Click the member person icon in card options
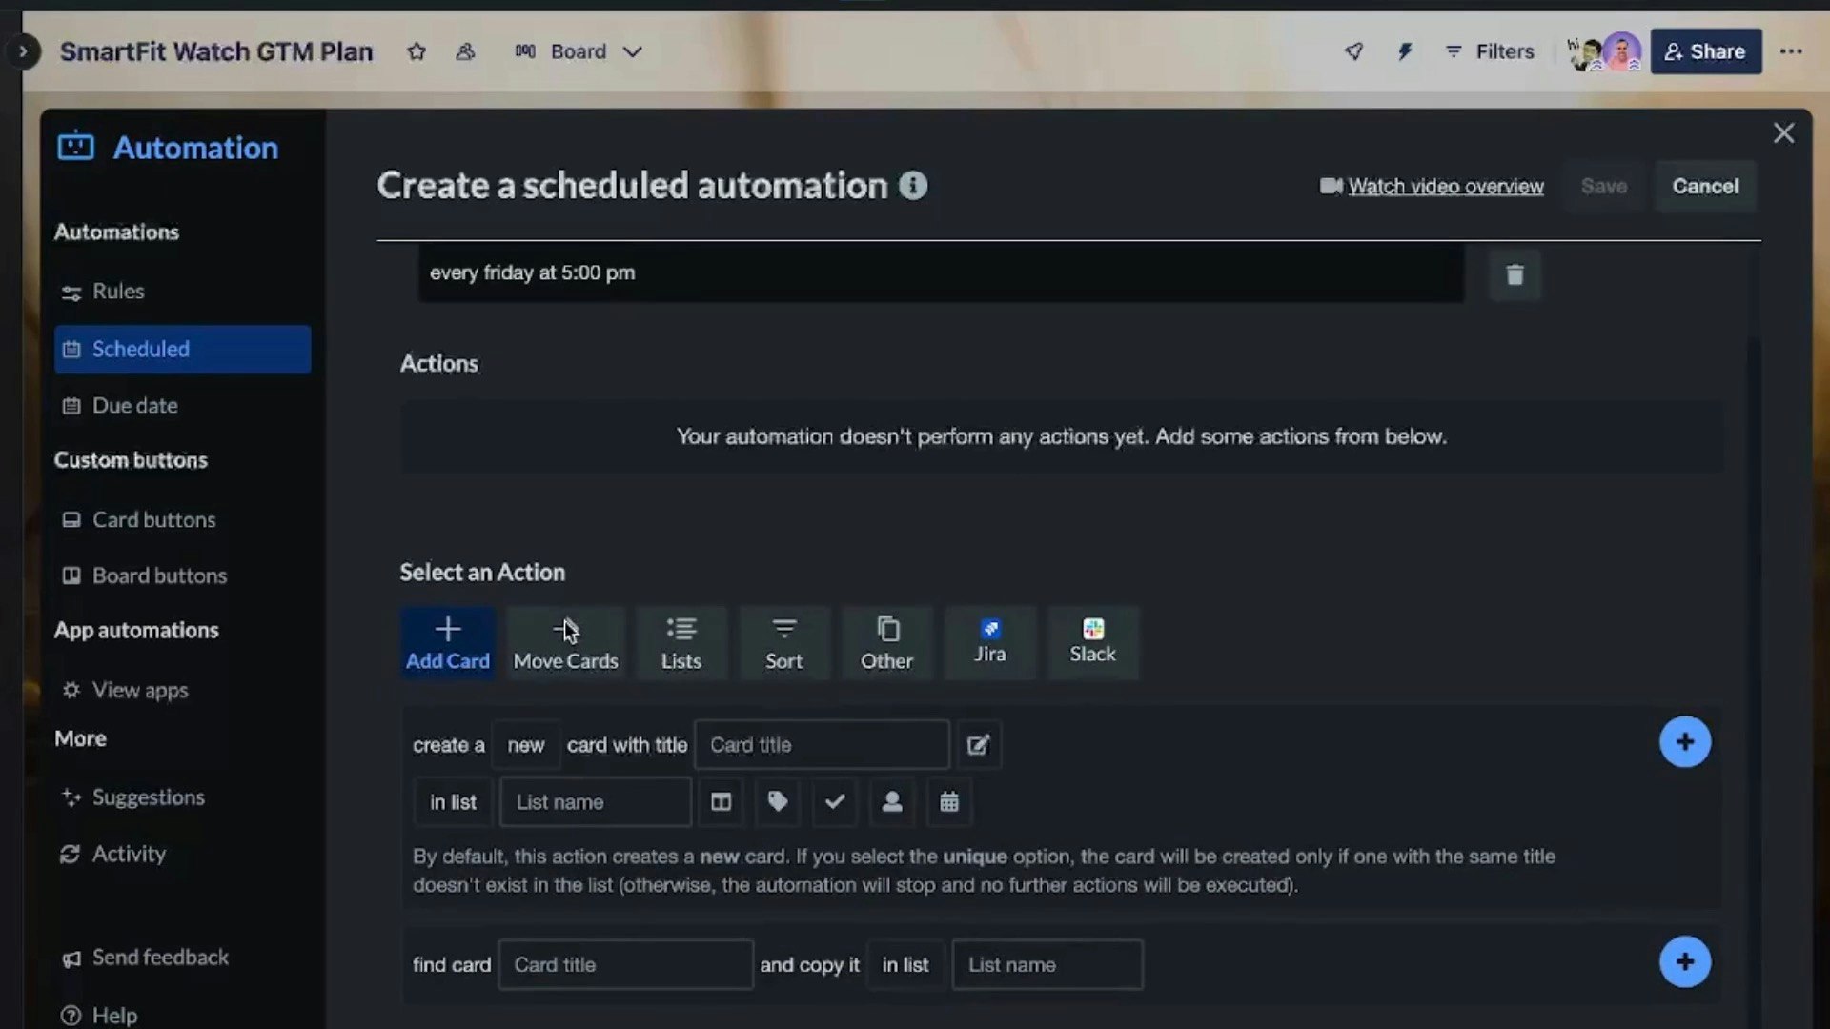The height and width of the screenshot is (1029, 1830). pyautogui.click(x=892, y=802)
